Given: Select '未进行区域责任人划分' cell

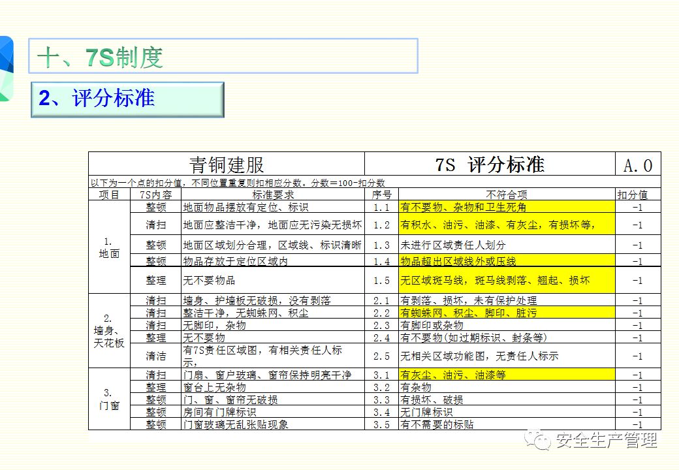Looking at the screenshot, I should click(507, 245).
